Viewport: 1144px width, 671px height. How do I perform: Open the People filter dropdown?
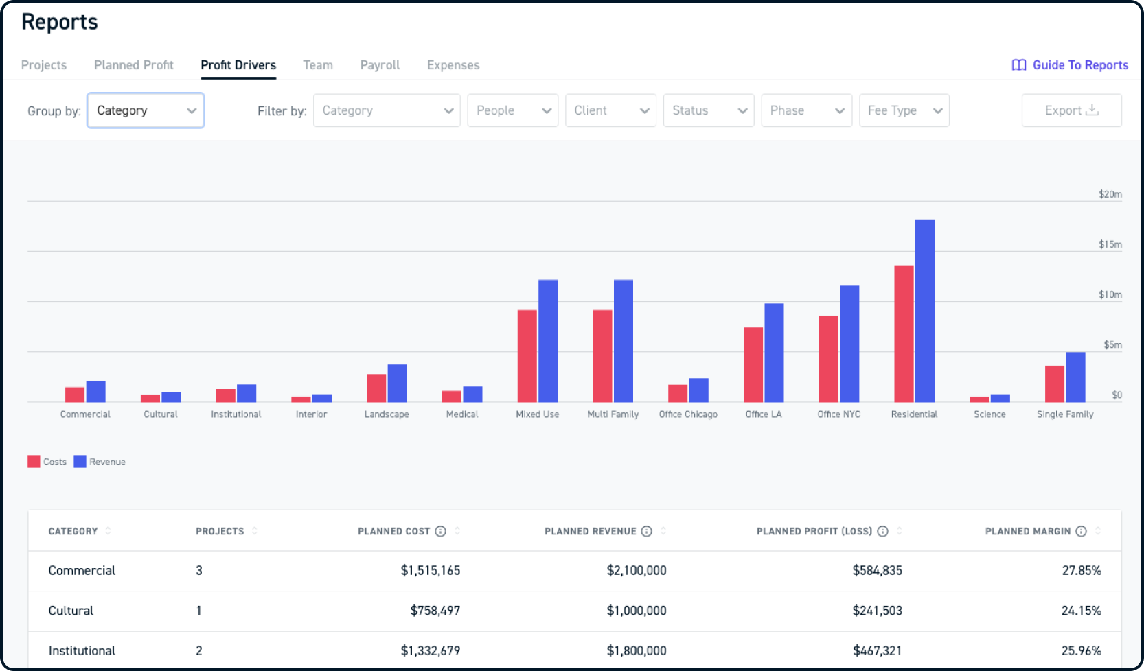point(513,110)
